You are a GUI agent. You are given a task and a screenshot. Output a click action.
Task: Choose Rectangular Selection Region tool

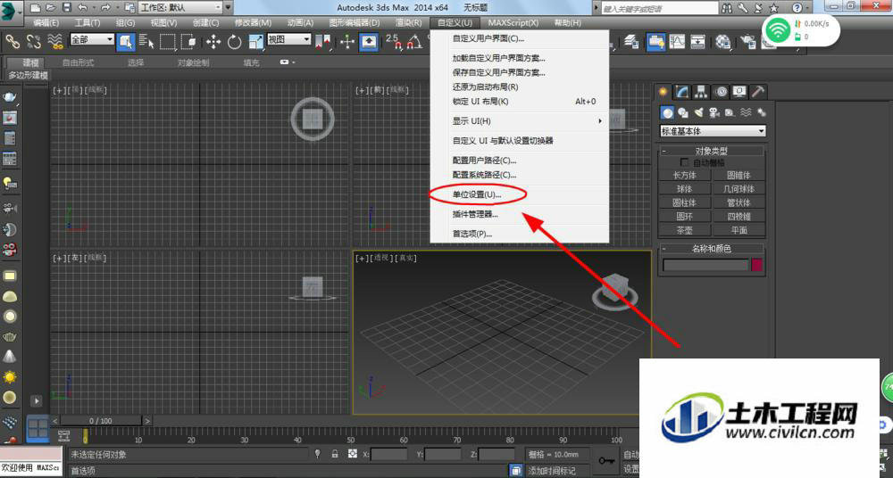168,42
